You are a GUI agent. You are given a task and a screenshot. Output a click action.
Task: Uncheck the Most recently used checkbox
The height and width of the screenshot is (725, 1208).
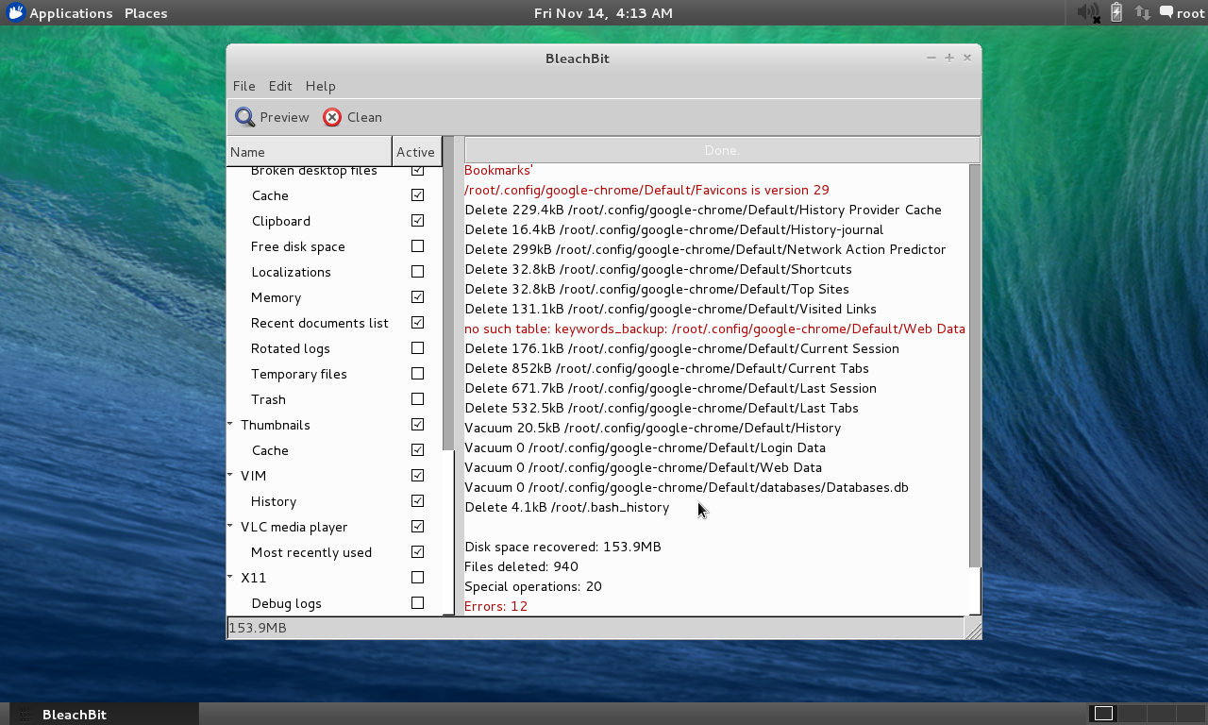417,551
